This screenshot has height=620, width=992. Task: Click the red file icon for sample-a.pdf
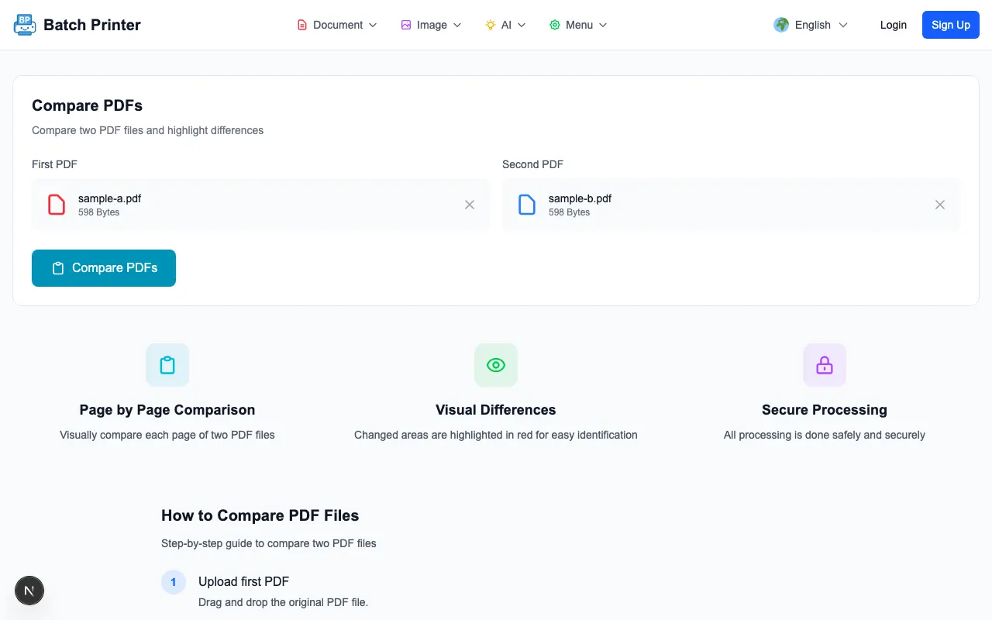click(57, 205)
